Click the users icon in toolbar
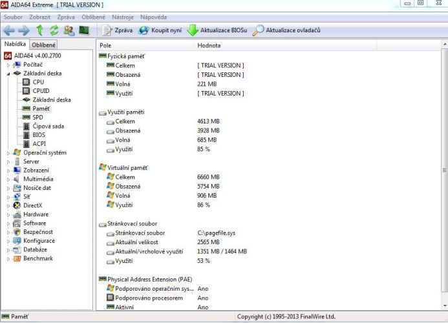This screenshot has width=448, height=323. [69, 30]
